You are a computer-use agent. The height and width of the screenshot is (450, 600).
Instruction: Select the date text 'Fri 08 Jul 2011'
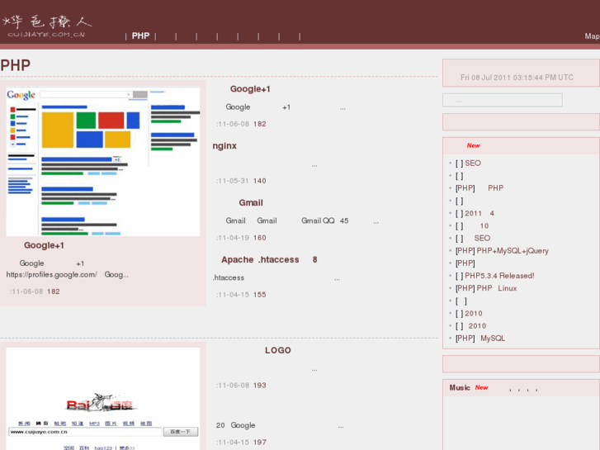coord(485,78)
